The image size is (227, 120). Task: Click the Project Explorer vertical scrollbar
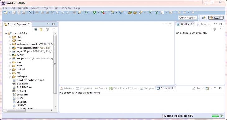(55, 64)
